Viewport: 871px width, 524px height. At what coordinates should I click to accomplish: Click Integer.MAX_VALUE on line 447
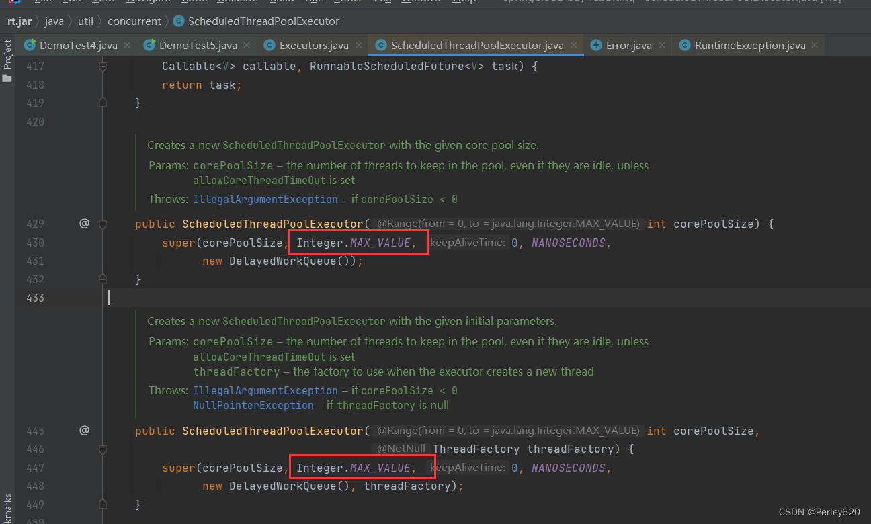354,468
